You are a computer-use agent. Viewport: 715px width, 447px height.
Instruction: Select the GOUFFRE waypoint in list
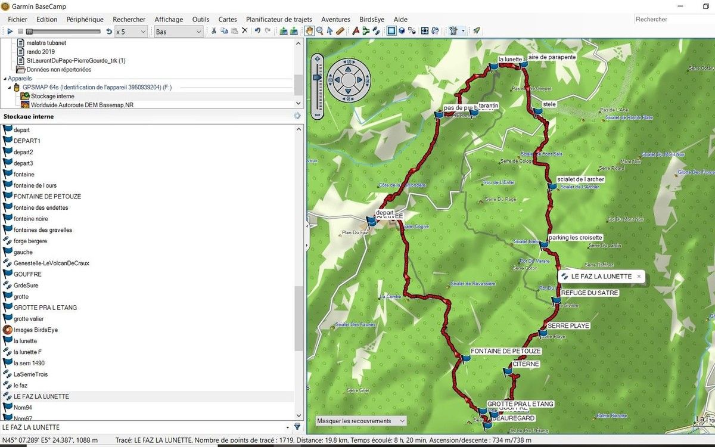click(27, 274)
